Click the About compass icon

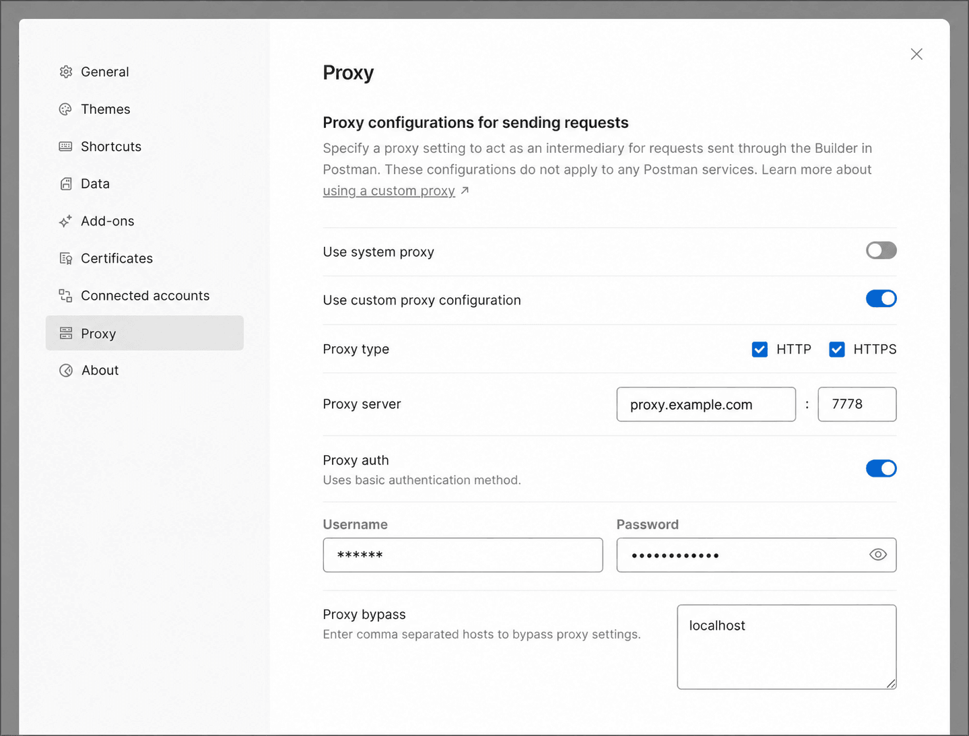coord(65,370)
